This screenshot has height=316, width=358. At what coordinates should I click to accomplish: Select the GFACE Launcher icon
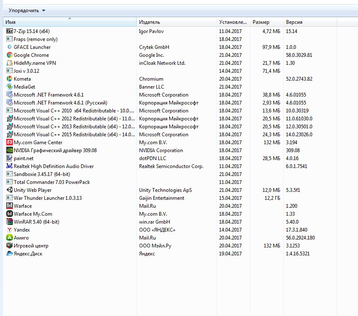(x=9, y=47)
